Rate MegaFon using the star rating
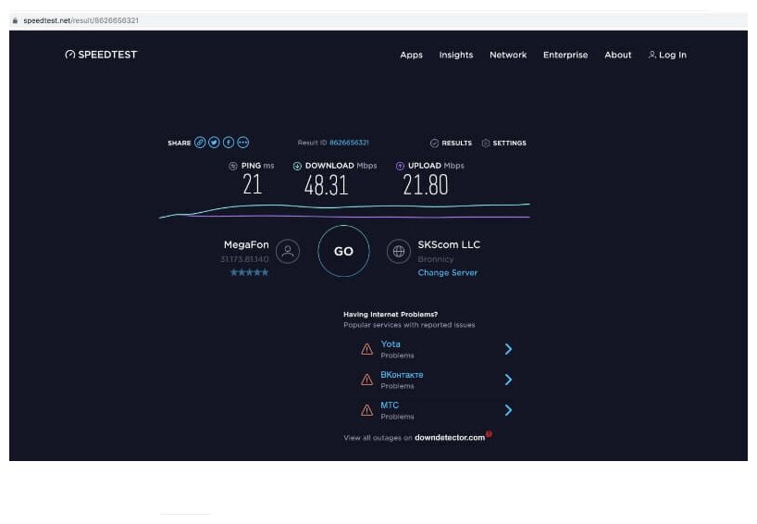Screen dimensions: 757x524 click(249, 272)
